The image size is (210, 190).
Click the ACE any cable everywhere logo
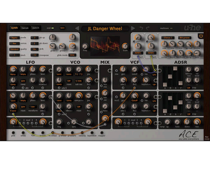[189, 135]
